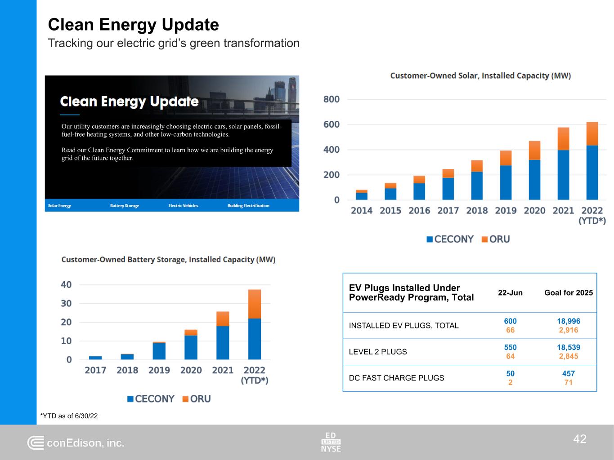The image size is (614, 460).
Task: Click the slide page number 42
Action: pos(579,439)
